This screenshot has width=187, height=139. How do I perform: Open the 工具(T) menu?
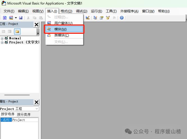point(111,11)
